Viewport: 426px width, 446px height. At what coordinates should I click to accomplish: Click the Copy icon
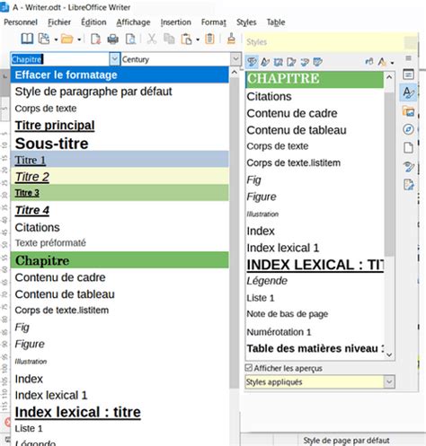click(169, 39)
